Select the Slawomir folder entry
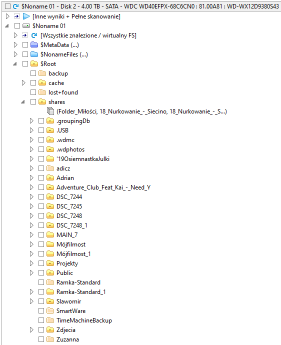The height and width of the screenshot is (345, 281). tap(68, 301)
